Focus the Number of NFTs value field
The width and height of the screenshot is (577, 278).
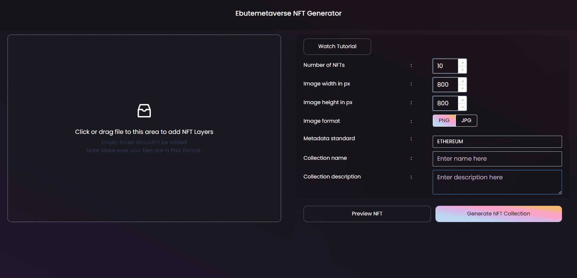[446, 66]
